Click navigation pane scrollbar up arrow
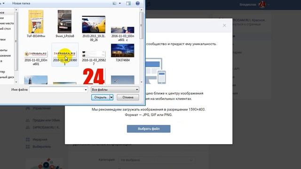Image resolution: width=301 pixels, height=169 pixels. coord(16,9)
